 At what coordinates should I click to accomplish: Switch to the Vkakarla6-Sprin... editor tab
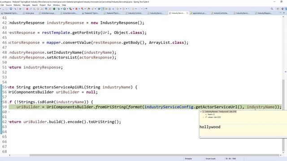pos(10,13)
